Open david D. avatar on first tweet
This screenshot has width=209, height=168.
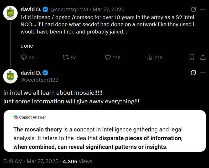coord(11,13)
